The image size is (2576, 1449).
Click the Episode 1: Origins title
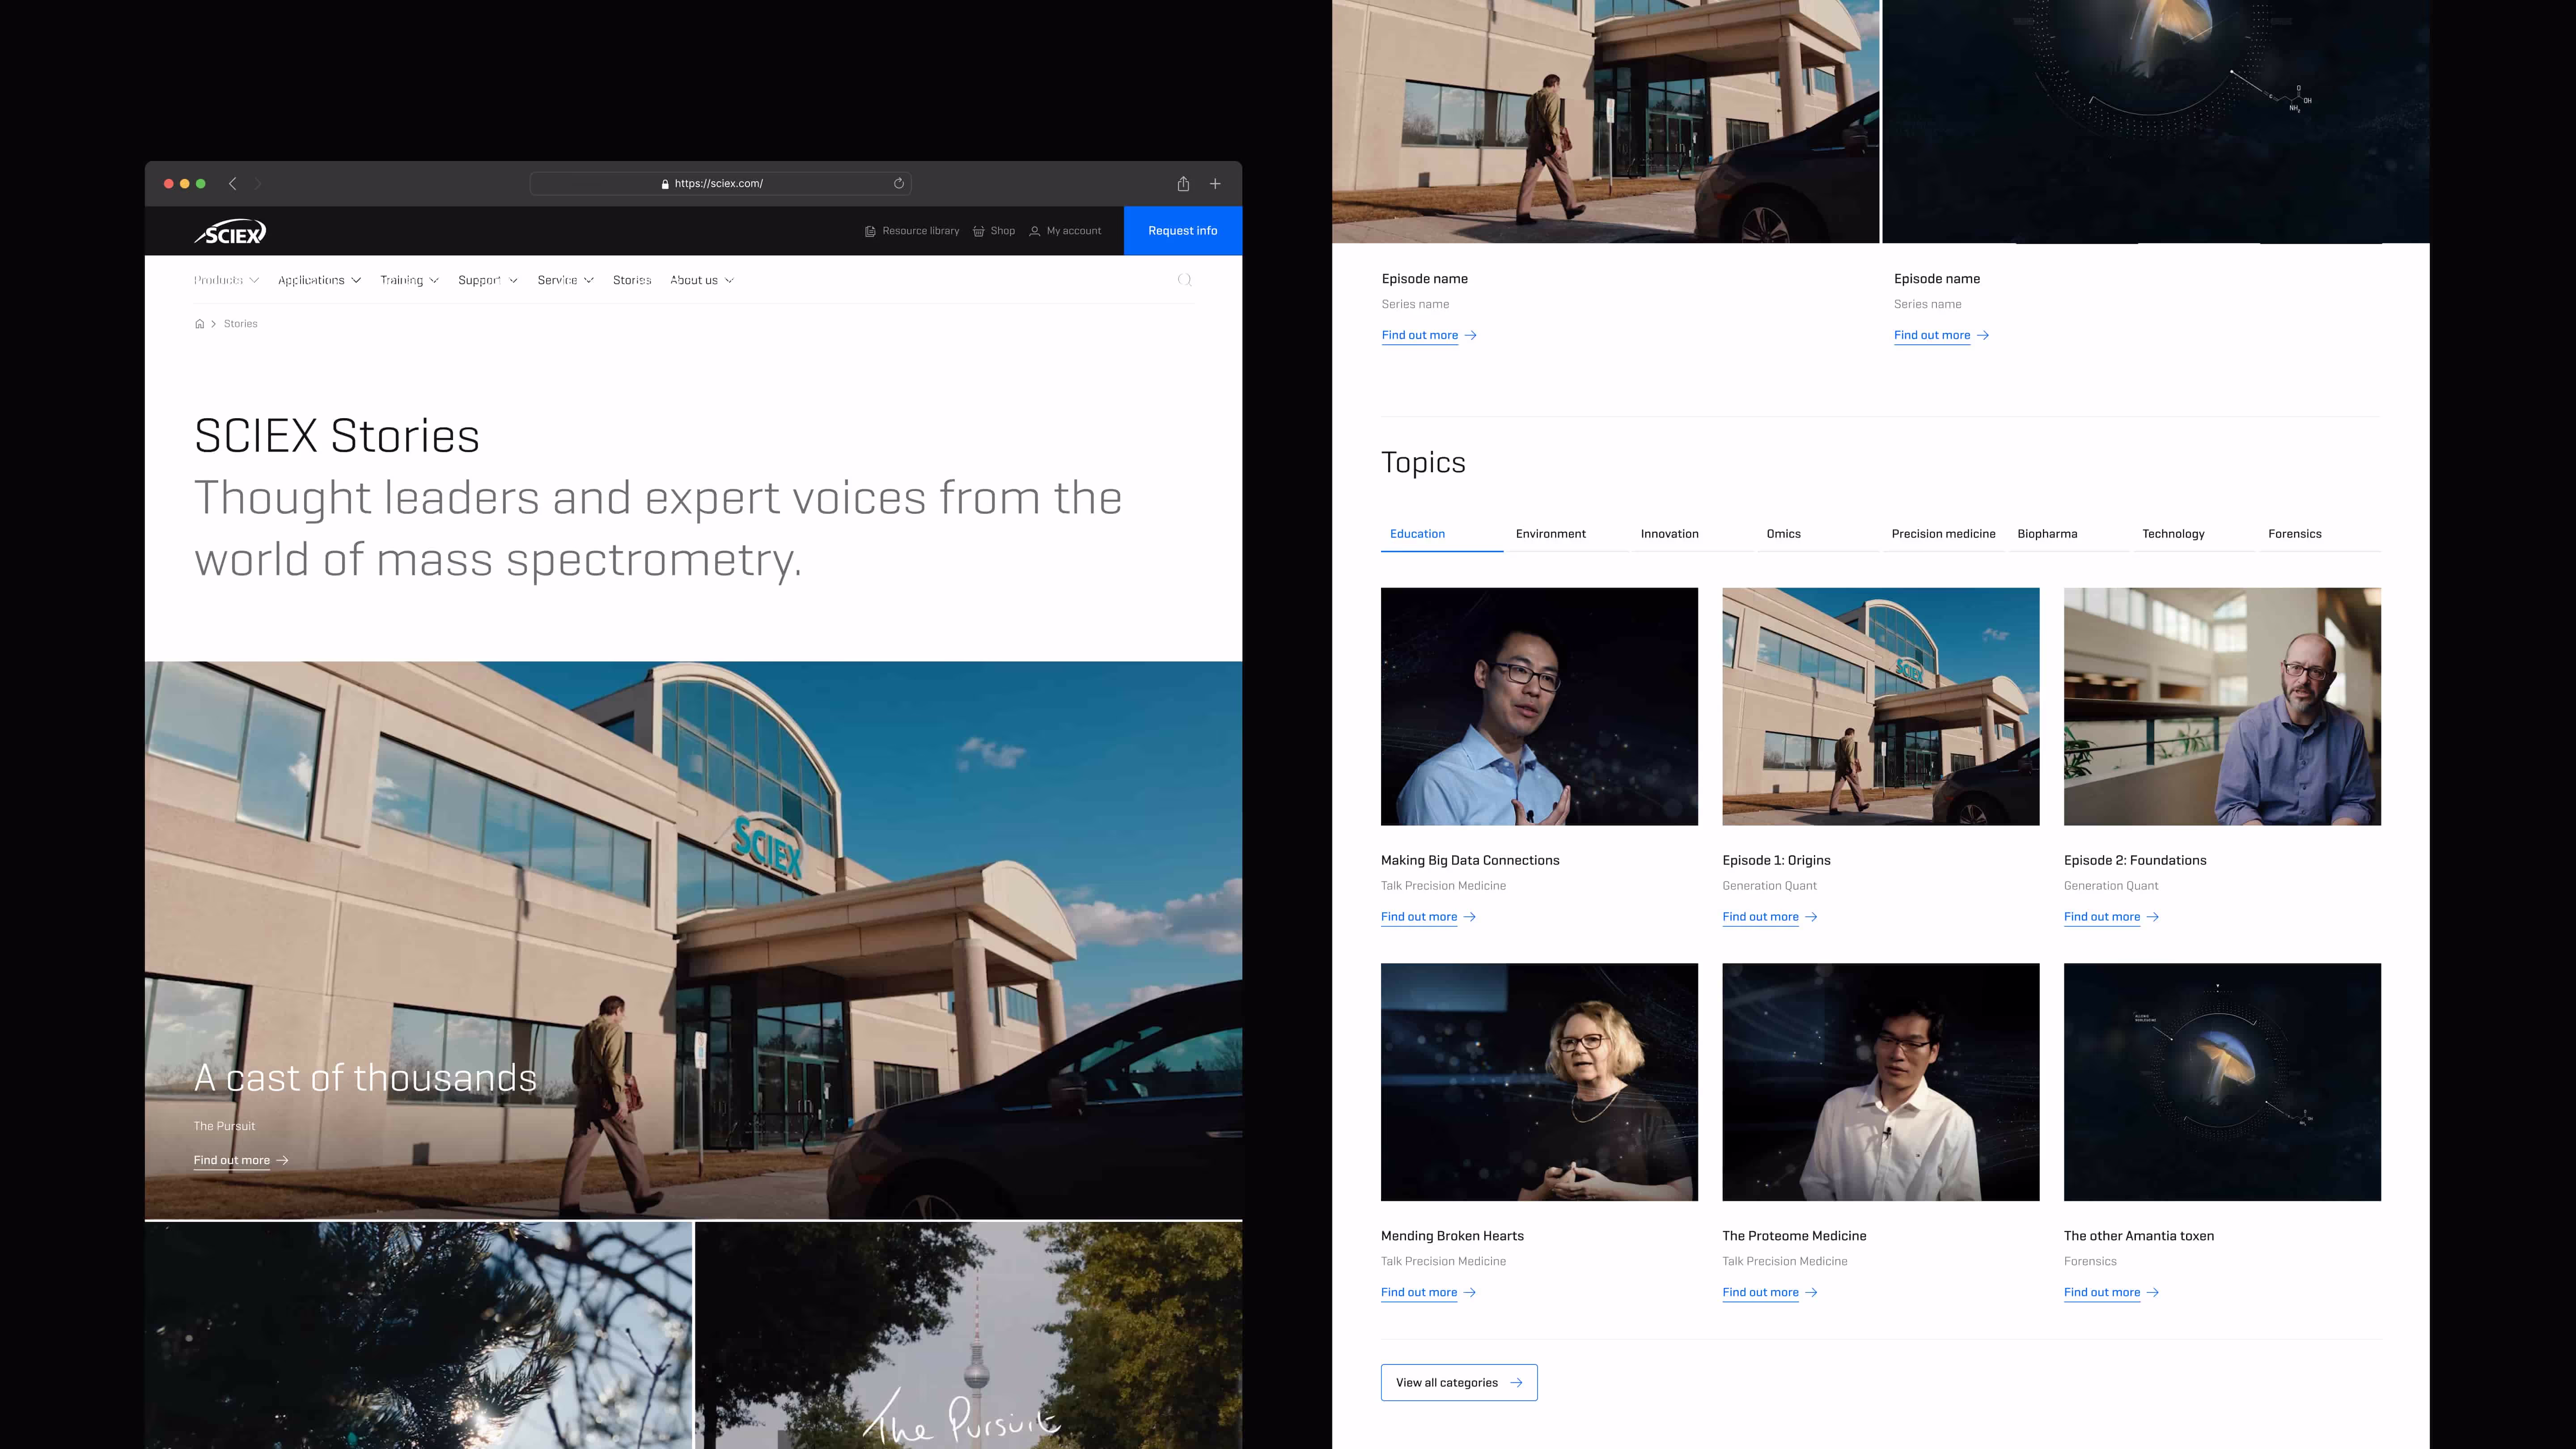tap(1776, 861)
